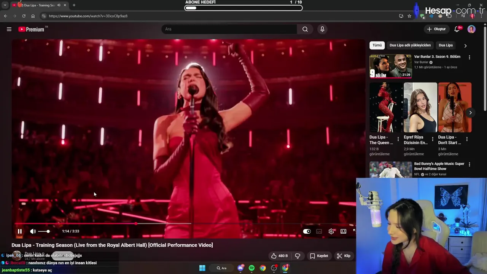487x274 pixels.
Task: Open 'Eşref Rüya Dizisinin En' short
Action: point(420,107)
